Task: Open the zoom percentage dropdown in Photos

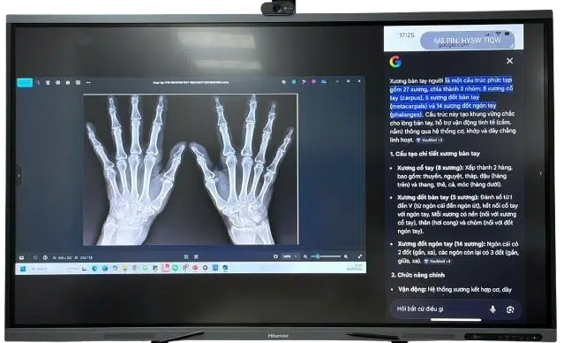Action: point(290,256)
